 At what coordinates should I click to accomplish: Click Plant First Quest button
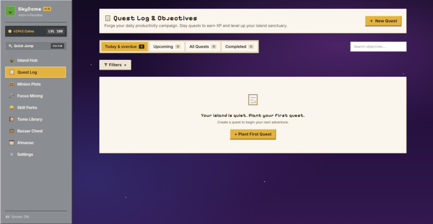[253, 135]
